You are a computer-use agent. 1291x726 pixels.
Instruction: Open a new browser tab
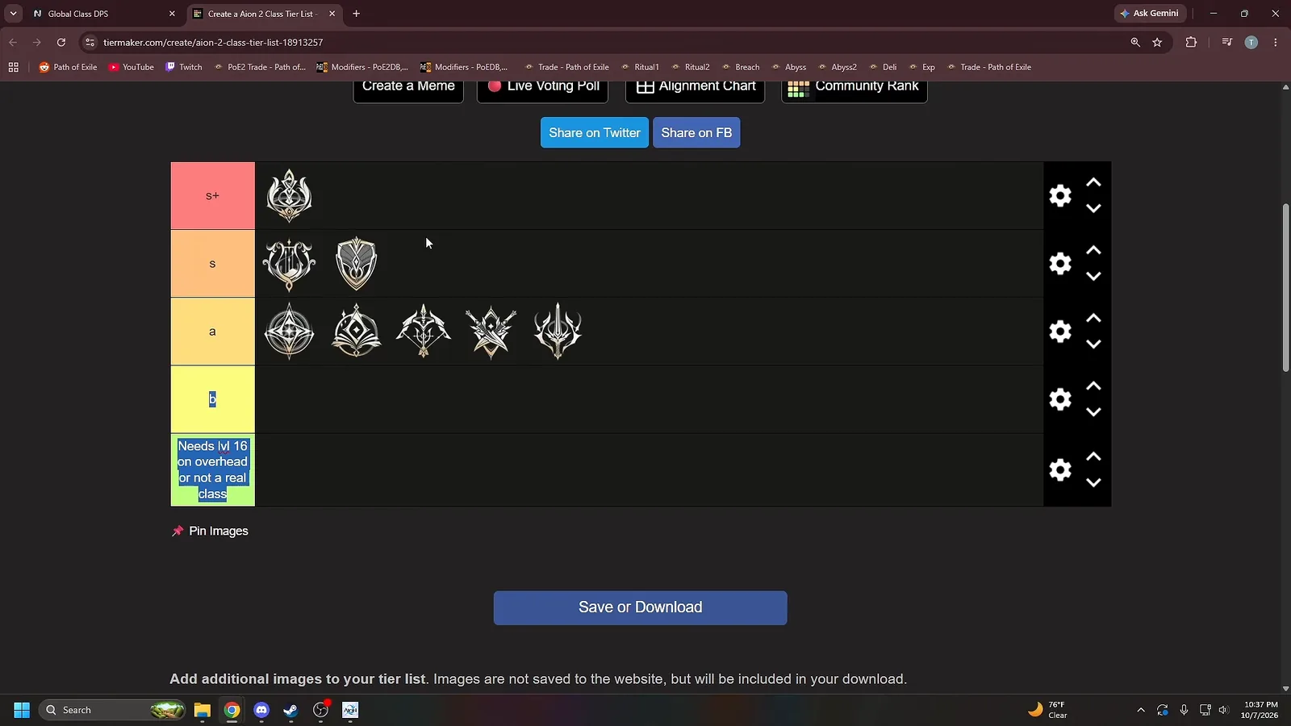pos(357,14)
